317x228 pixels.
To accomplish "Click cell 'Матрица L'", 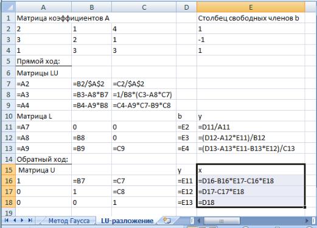I will (x=43, y=116).
